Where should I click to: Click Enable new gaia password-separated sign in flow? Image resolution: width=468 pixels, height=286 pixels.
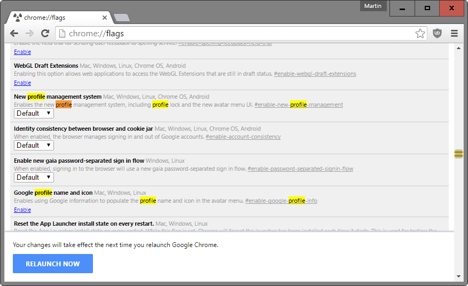79,161
